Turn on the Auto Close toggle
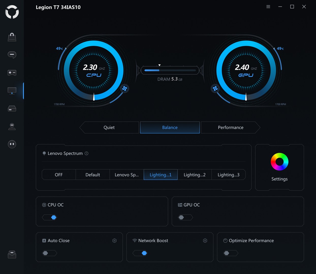The image size is (316, 274). (50, 253)
